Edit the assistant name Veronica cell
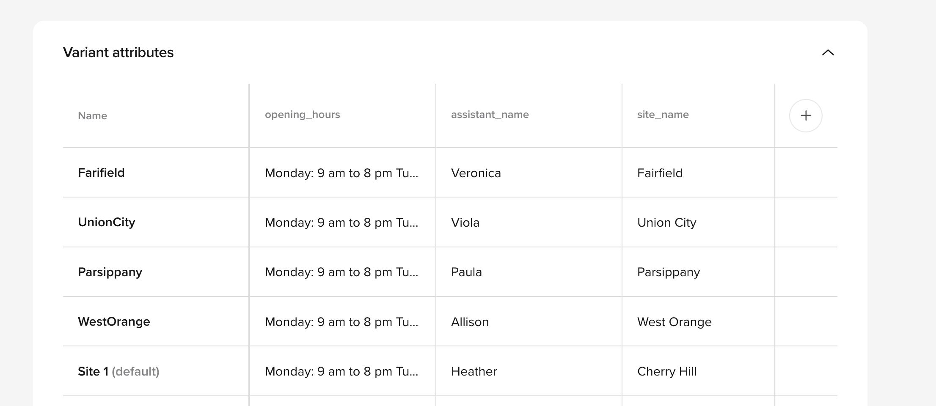Image resolution: width=936 pixels, height=406 pixels. coord(476,173)
